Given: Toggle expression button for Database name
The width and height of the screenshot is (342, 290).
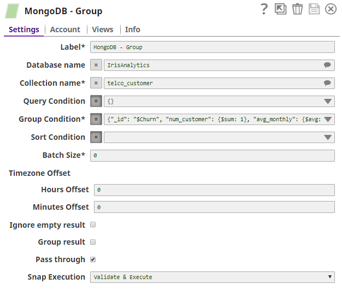Looking at the screenshot, I should (x=96, y=65).
